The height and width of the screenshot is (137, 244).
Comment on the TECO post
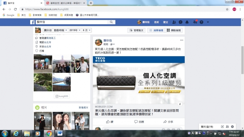[x=139, y=122]
